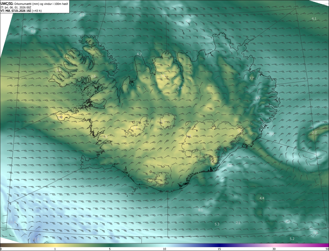Click the 15 tick on the colour scale
The width and height of the screenshot is (329, 251).
point(219,249)
